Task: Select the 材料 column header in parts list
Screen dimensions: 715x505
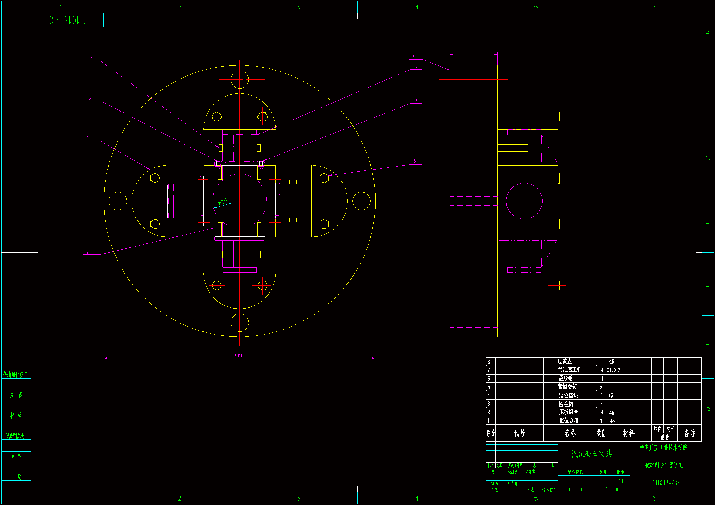Action: coord(628,433)
